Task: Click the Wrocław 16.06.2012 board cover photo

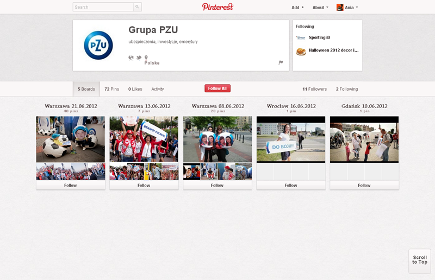Action: point(290,139)
